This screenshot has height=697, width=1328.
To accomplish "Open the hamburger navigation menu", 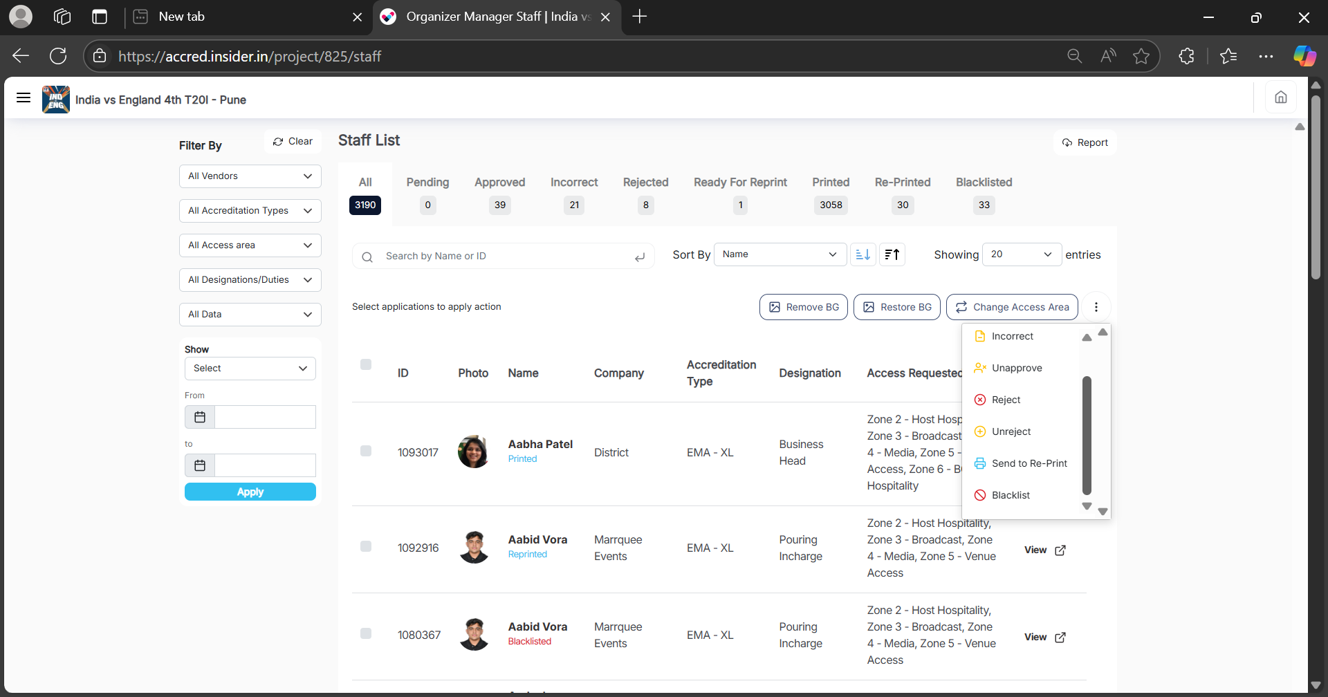I will pos(24,98).
